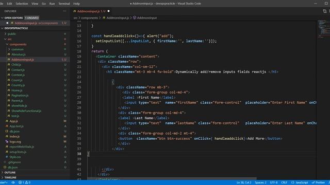The image size is (330, 185).
Task: Open Style.css file
Action: pyautogui.click(x=15, y=157)
